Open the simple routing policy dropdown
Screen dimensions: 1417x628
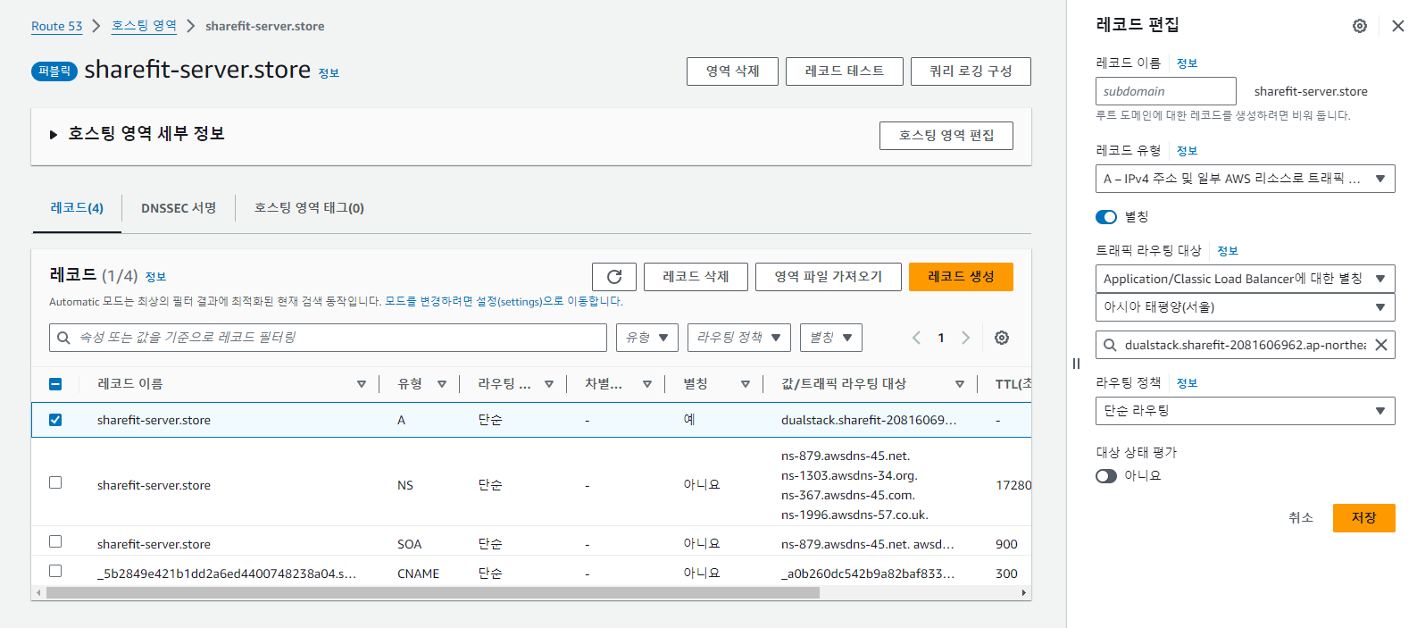(1246, 411)
